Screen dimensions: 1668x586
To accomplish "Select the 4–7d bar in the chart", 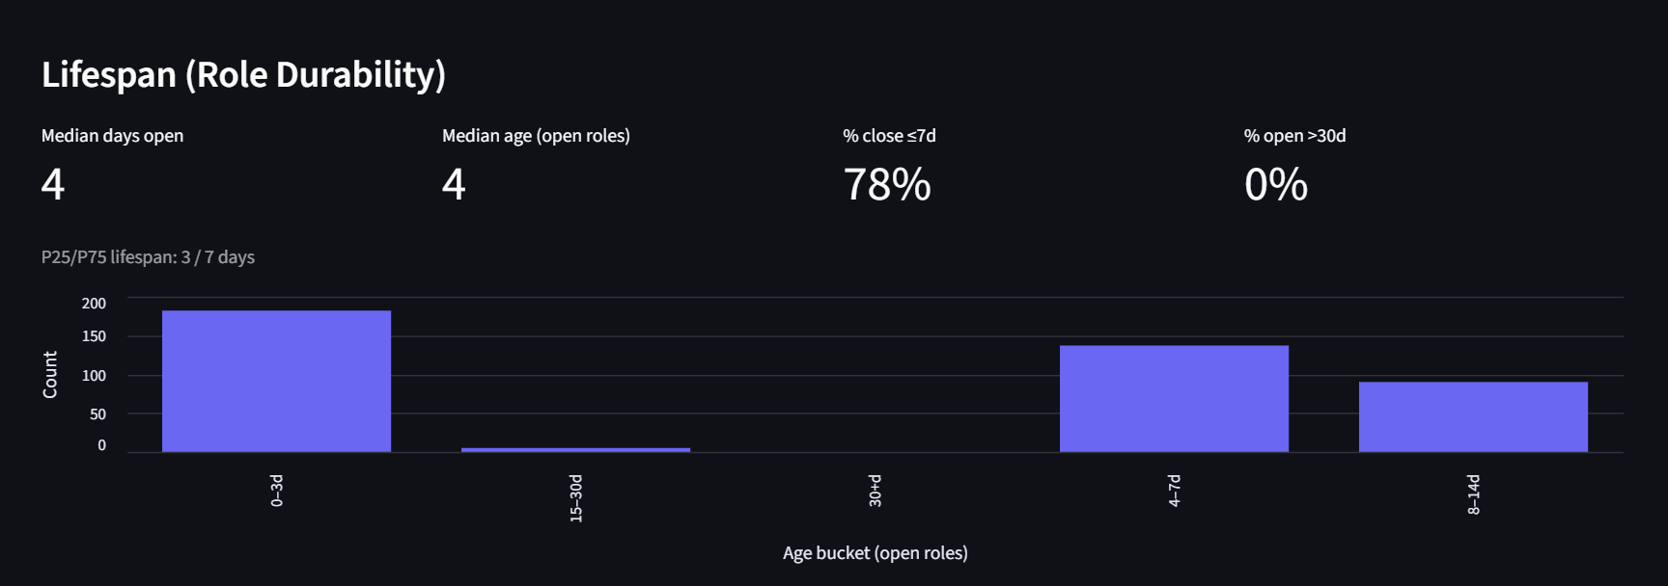I will click(x=1174, y=398).
